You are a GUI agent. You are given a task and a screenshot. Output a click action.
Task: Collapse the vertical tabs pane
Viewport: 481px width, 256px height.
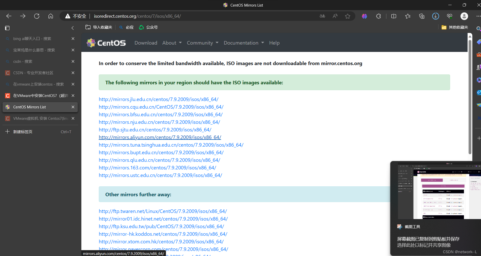pyautogui.click(x=73, y=28)
